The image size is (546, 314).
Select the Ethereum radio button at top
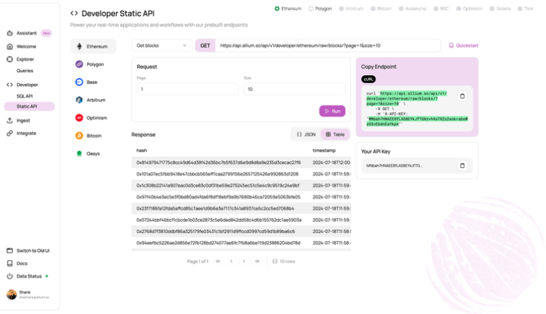(277, 9)
